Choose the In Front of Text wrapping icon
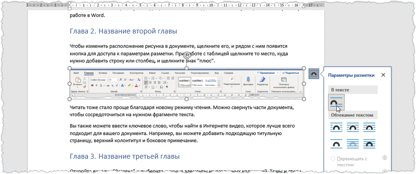The height and width of the screenshot is (174, 416). (370, 143)
